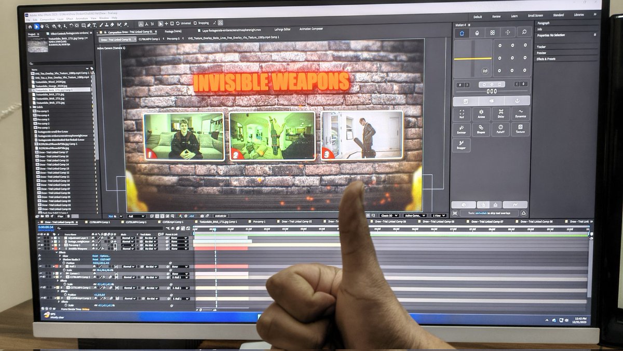Viewport: 623px width, 351px height.
Task: Open the Motion 4 search icon
Action: click(524, 32)
